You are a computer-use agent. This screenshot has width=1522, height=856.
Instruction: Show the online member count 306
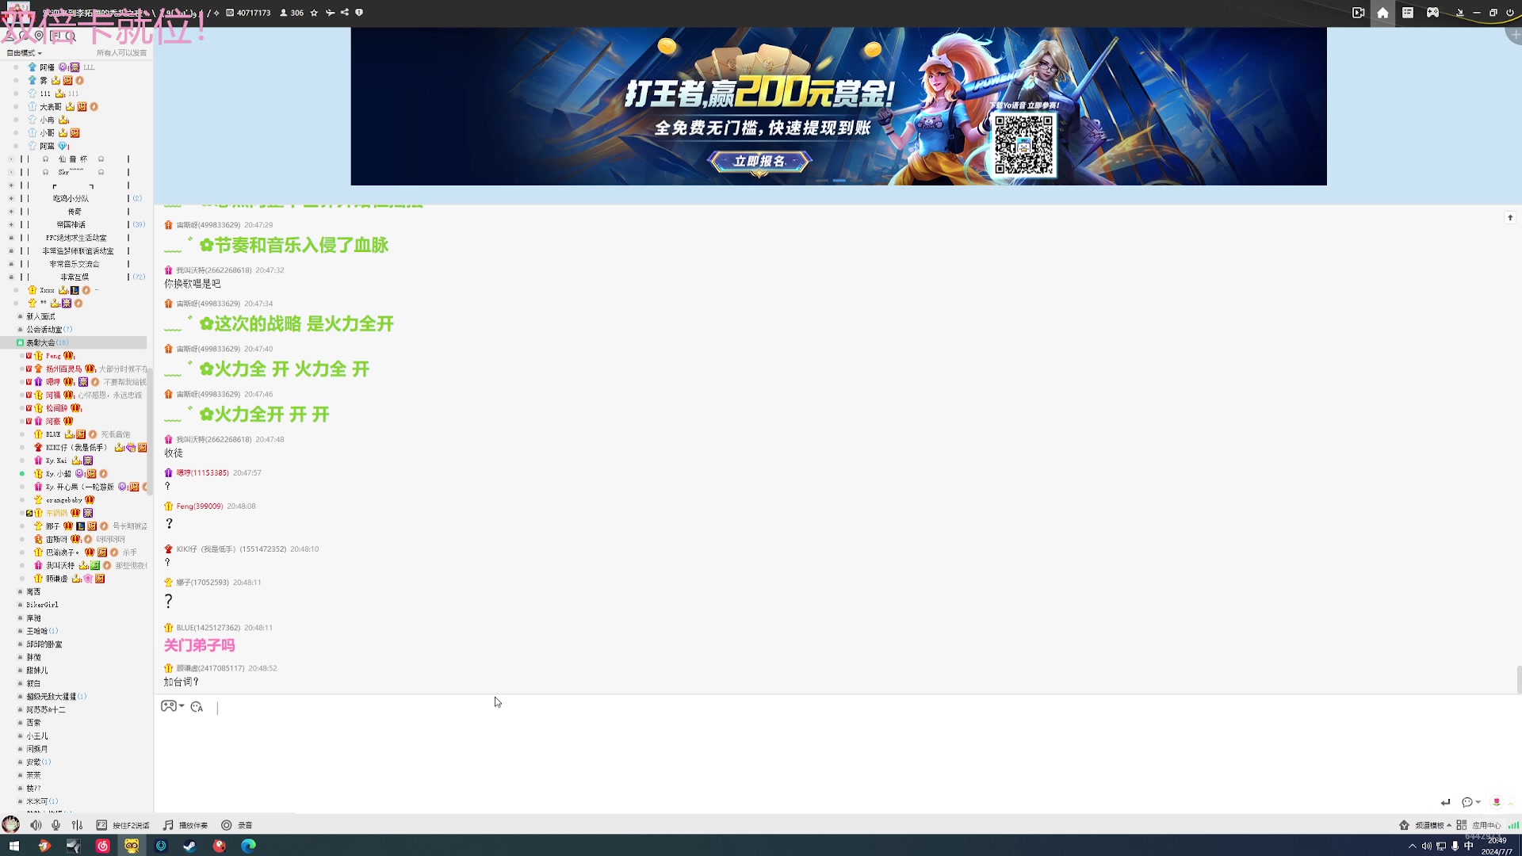point(292,13)
